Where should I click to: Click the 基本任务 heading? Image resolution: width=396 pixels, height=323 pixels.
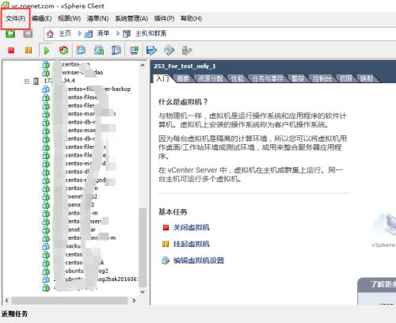coord(173,212)
